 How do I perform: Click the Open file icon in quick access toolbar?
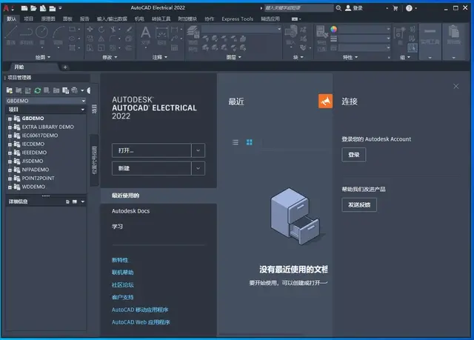[x=33, y=8]
